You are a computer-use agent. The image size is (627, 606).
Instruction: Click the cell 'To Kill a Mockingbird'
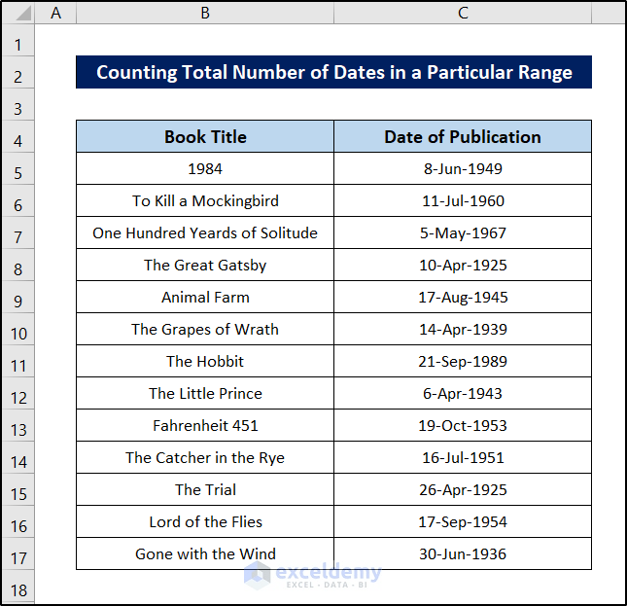click(x=205, y=200)
